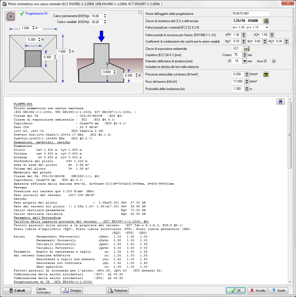Viewport: 296px width, 297px height.
Task: Click the ψ0 coefficient stepper
Action: pos(244,41)
